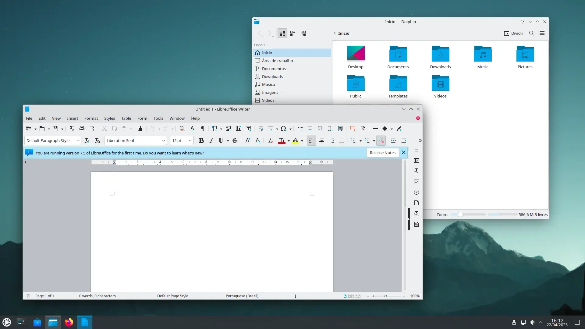Click the Print icon in Writer toolbar
The image size is (585, 329).
82,129
